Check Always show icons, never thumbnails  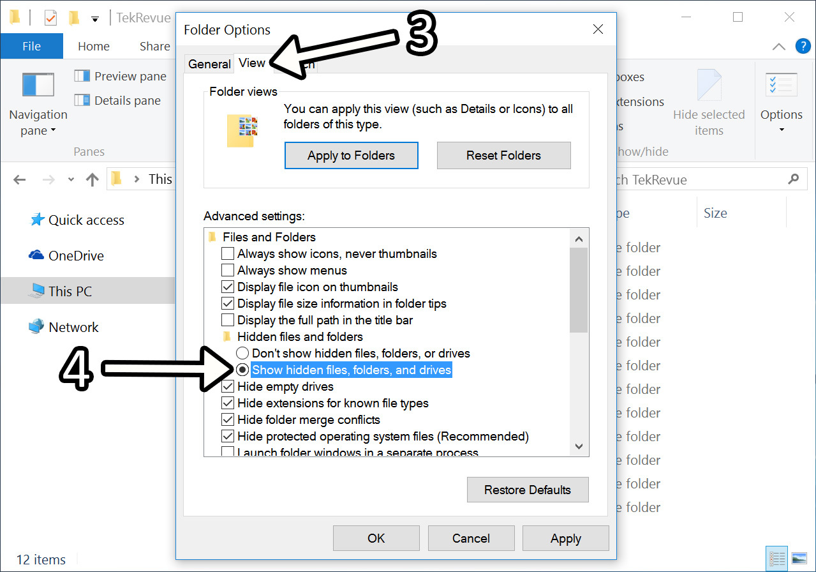pos(228,253)
